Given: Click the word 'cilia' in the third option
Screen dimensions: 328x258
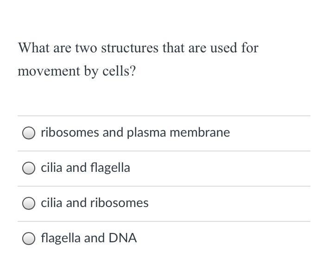Looking at the screenshot, I should pyautogui.click(x=51, y=203).
